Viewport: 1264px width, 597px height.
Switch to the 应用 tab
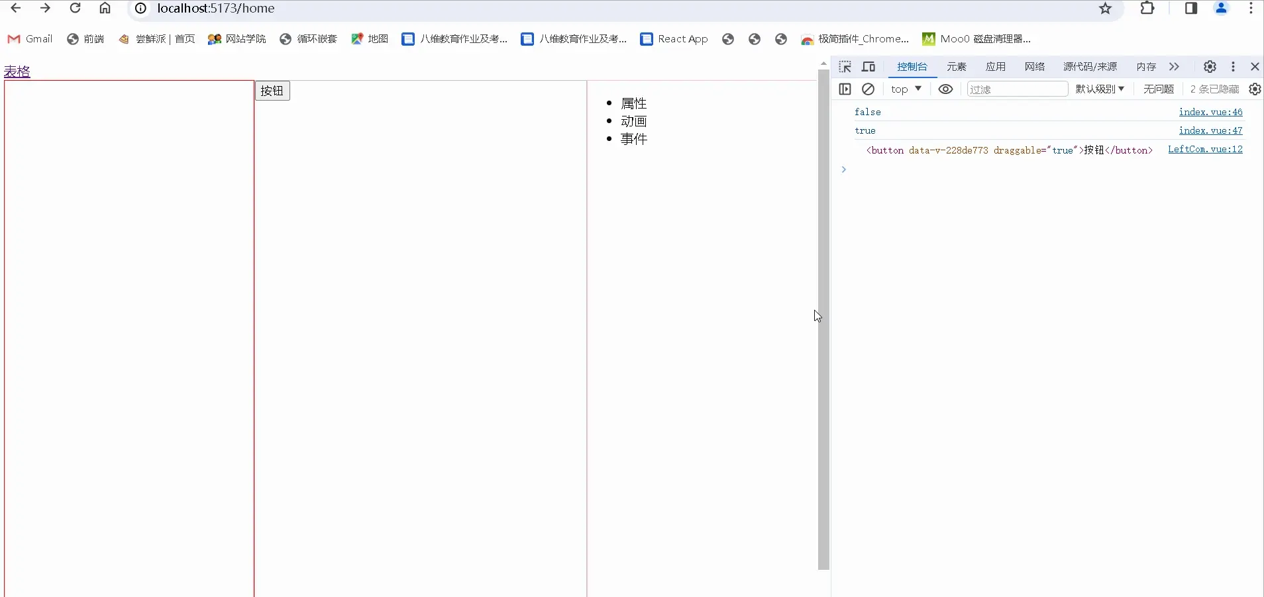pyautogui.click(x=996, y=67)
